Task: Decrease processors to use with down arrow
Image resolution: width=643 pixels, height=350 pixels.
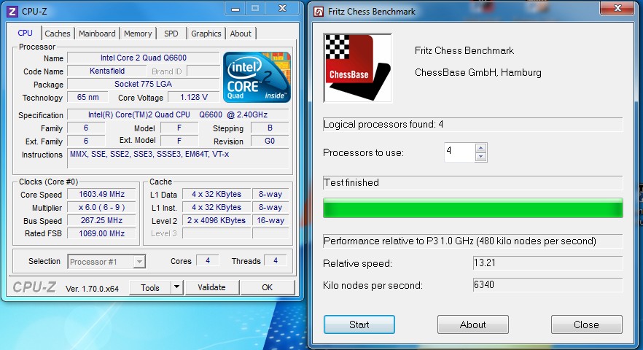Action: (x=481, y=157)
